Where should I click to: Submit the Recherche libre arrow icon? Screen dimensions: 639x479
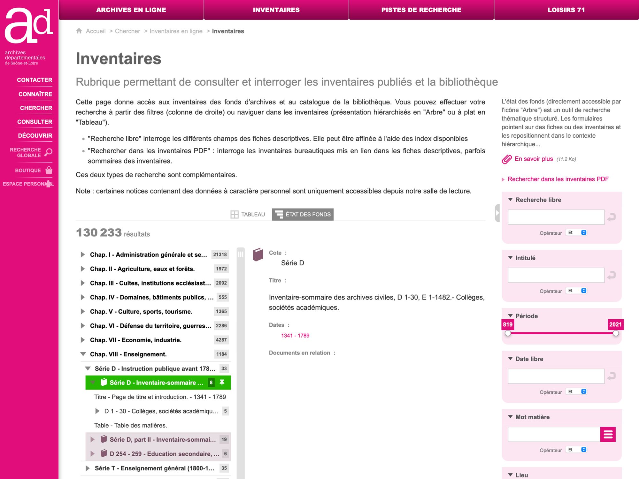tap(611, 217)
